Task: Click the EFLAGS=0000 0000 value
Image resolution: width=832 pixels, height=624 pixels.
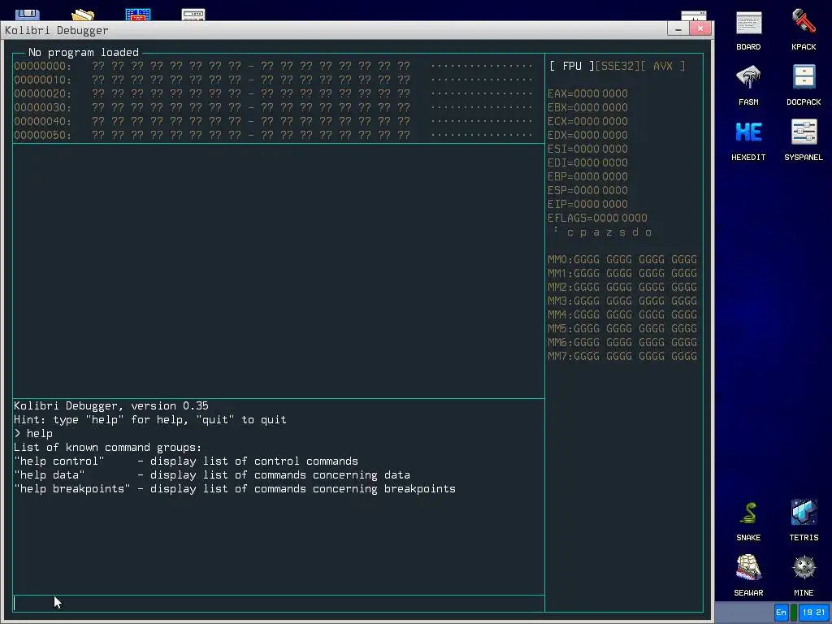Action: (x=597, y=218)
